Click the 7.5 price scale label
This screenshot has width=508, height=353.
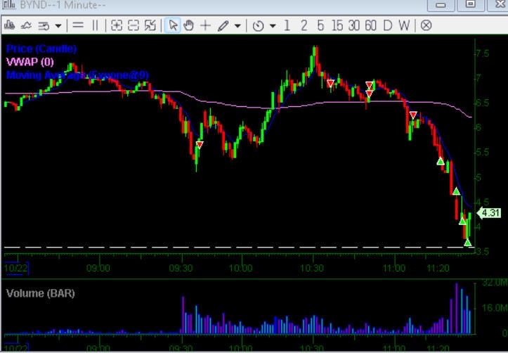click(483, 53)
